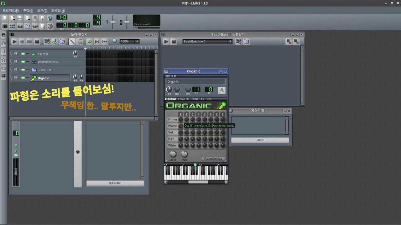401x225 pixels.
Task: Open the Piano Roll icon
Action: (20, 26)
